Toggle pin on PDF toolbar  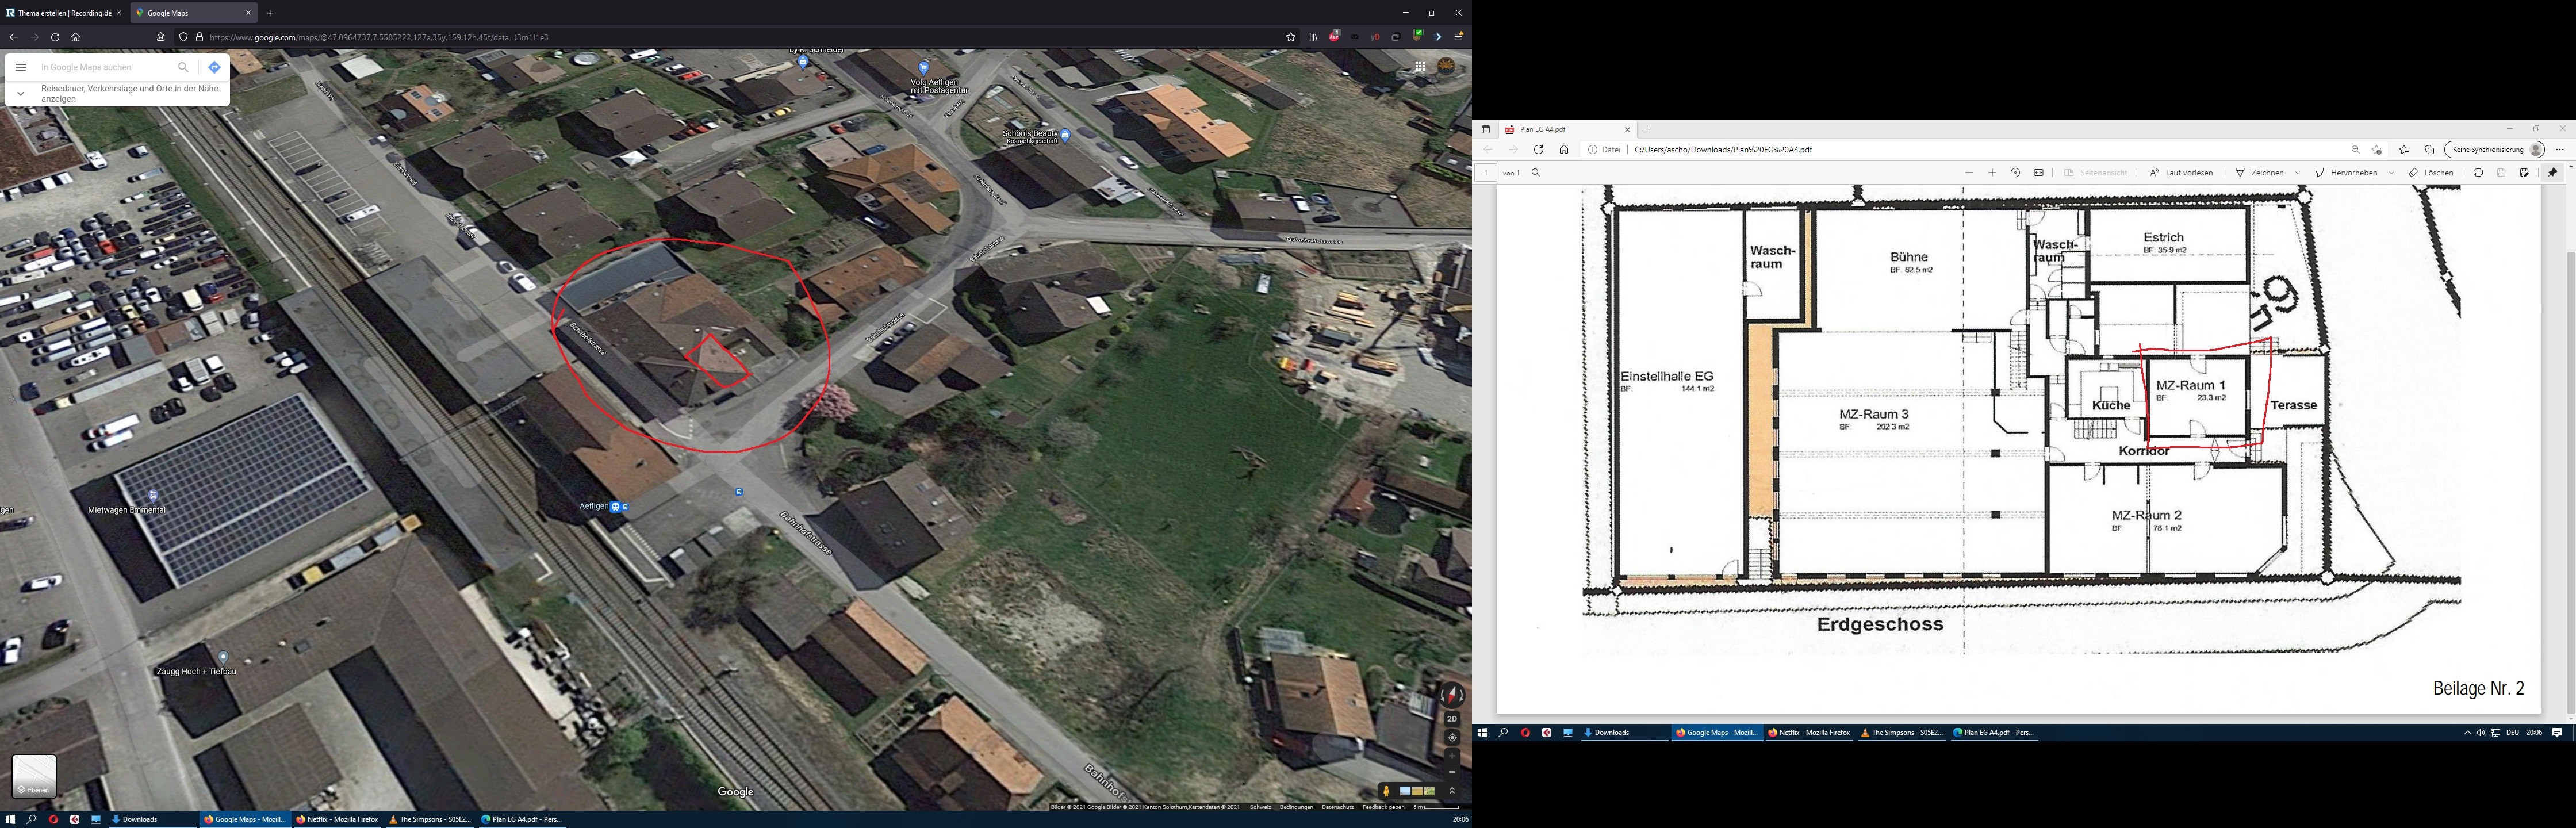[x=2552, y=173]
